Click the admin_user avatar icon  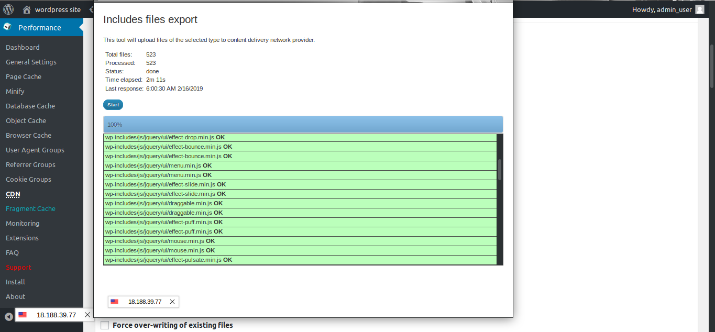point(700,9)
